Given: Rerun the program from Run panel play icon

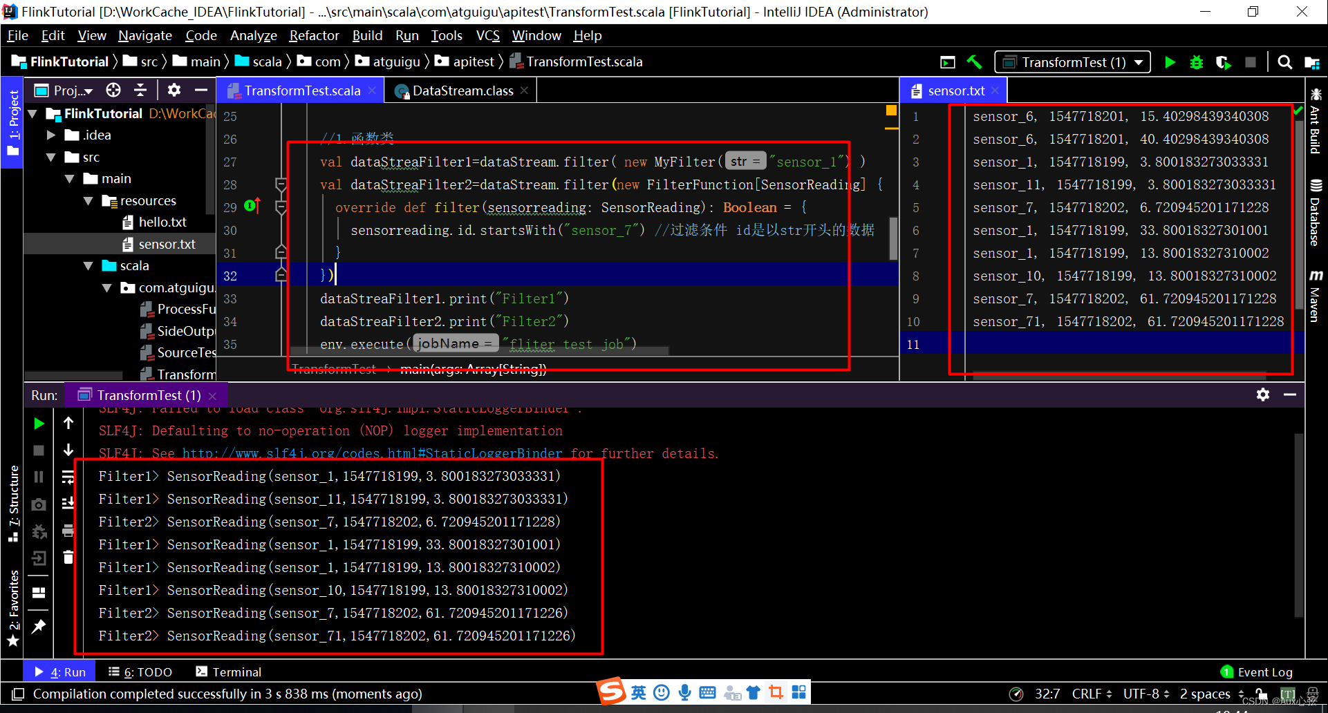Looking at the screenshot, I should 39,424.
